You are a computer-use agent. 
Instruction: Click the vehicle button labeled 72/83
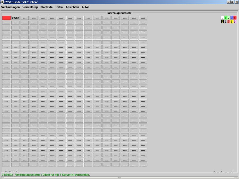tap(16, 18)
